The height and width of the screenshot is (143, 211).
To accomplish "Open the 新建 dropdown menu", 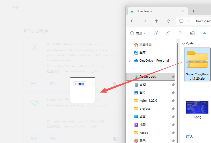I will click(138, 33).
